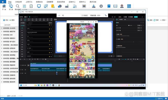Screen dimensions: 168x100
Task: Open the 更多 dropdown at right toolbar
Action: pyautogui.click(x=163, y=20)
